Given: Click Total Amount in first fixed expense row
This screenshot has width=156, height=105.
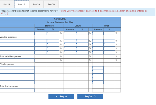Looking at the screenshot, I should tap(98, 68).
